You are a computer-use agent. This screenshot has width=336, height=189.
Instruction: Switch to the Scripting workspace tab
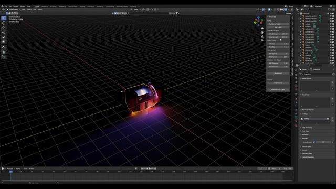pos(133,7)
